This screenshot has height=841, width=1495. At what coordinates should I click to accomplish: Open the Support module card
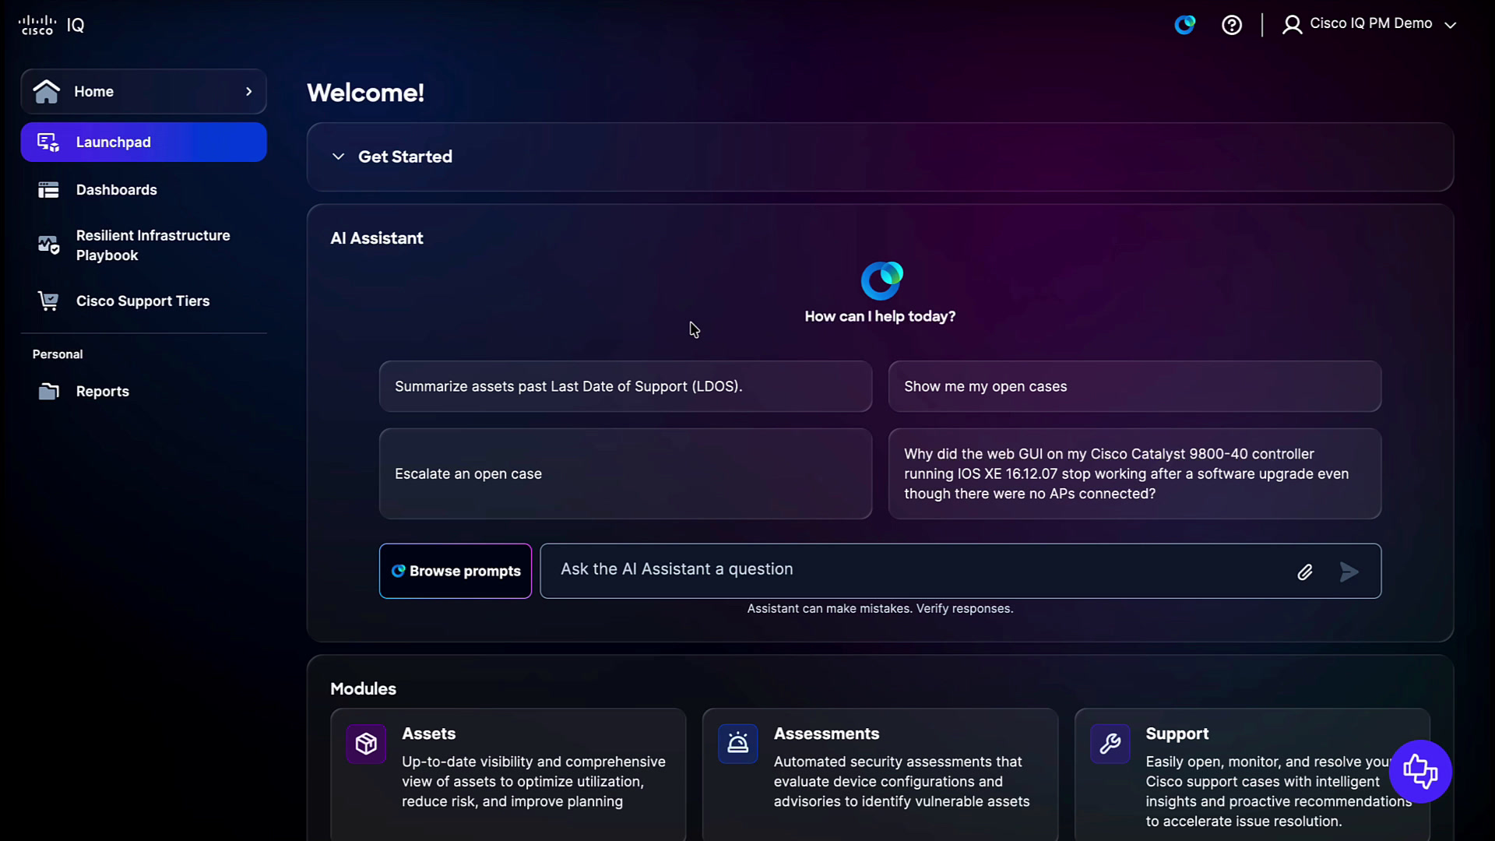coord(1252,774)
